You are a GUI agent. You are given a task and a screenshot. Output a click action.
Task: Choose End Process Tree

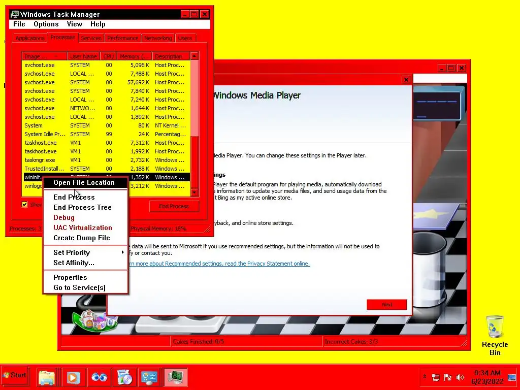(85, 207)
